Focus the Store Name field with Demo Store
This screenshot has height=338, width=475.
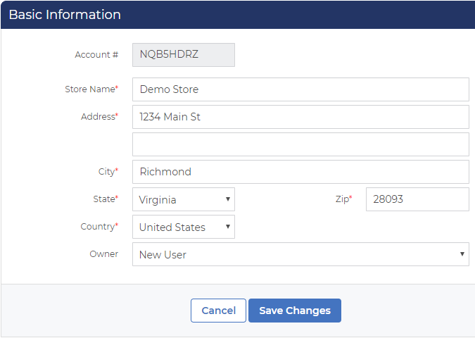[x=300, y=89]
